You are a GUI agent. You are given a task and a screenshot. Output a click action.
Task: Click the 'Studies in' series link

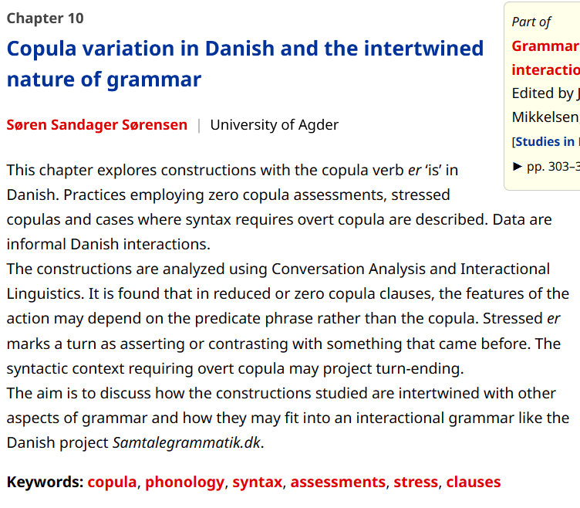(546, 142)
